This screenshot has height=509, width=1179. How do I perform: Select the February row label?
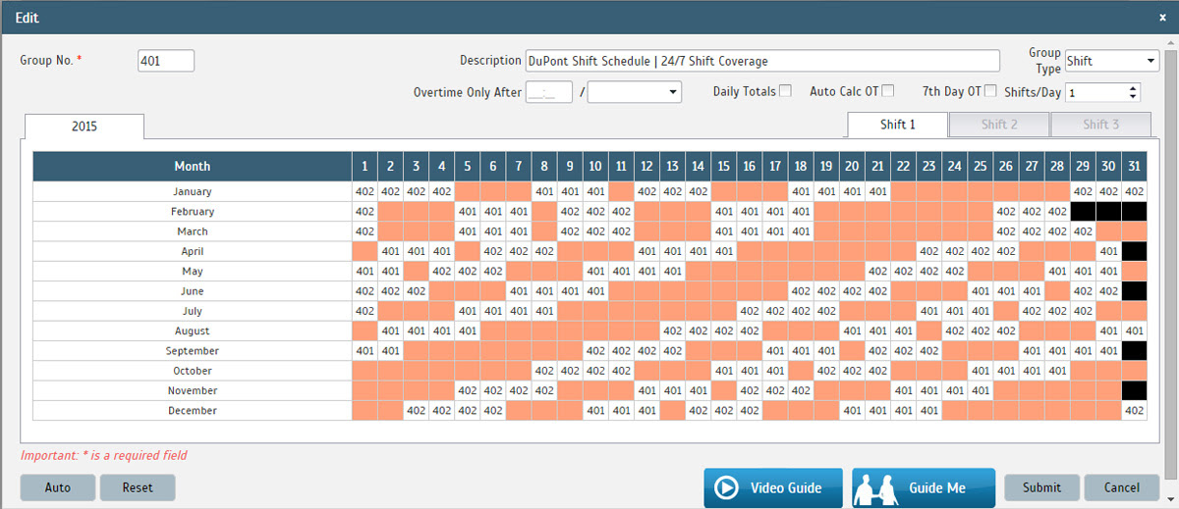(193, 212)
